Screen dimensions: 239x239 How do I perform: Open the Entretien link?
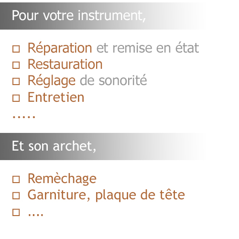(56, 97)
